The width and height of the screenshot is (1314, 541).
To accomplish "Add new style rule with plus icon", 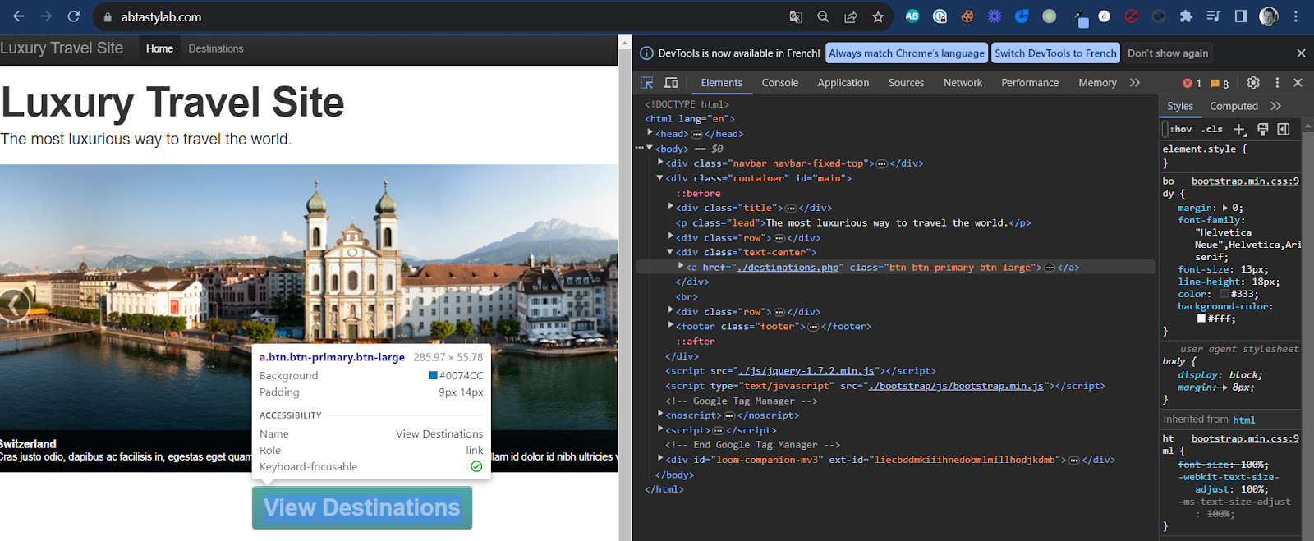I will [1240, 129].
